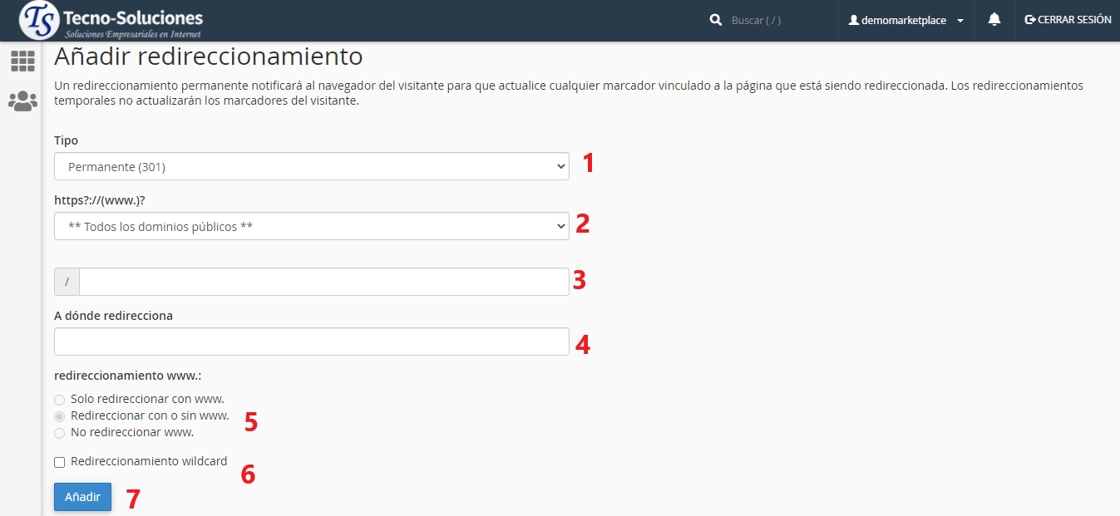Click the user profile icon beside demomarketplace
The image size is (1120, 516).
pos(853,21)
